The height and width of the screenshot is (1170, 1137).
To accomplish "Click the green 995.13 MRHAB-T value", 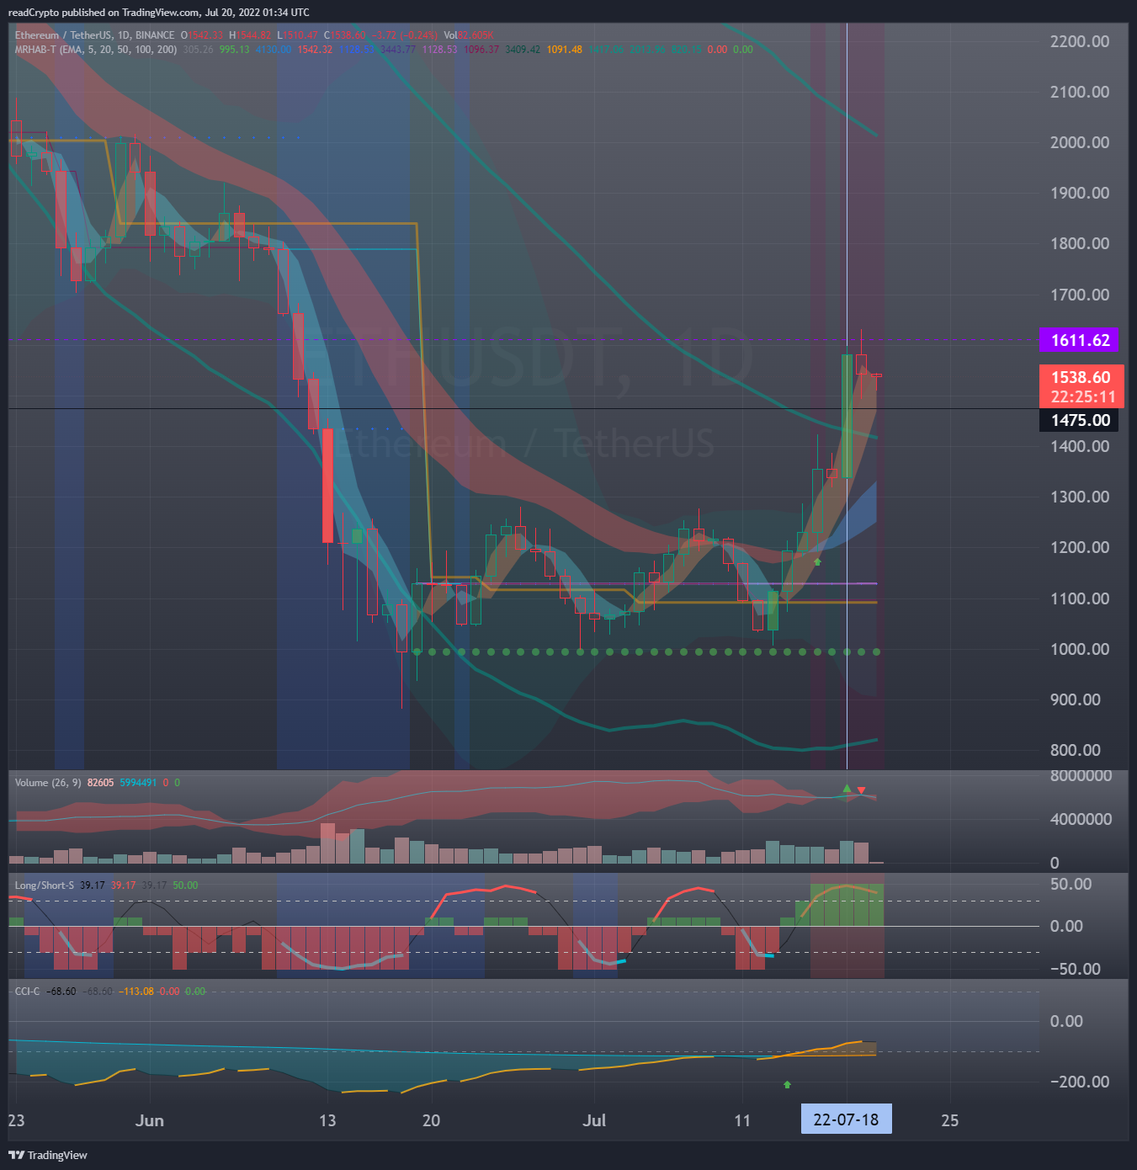I will click(234, 50).
